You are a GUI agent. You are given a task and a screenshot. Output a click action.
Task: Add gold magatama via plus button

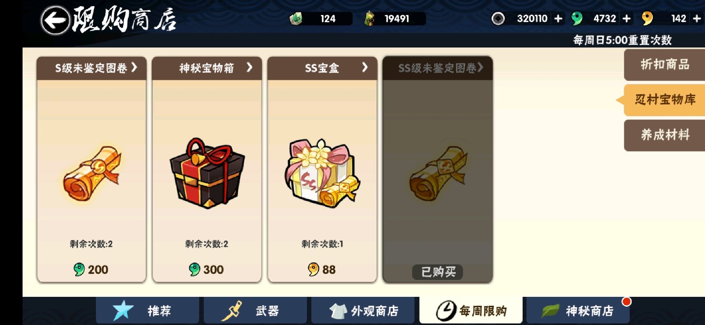tap(696, 19)
